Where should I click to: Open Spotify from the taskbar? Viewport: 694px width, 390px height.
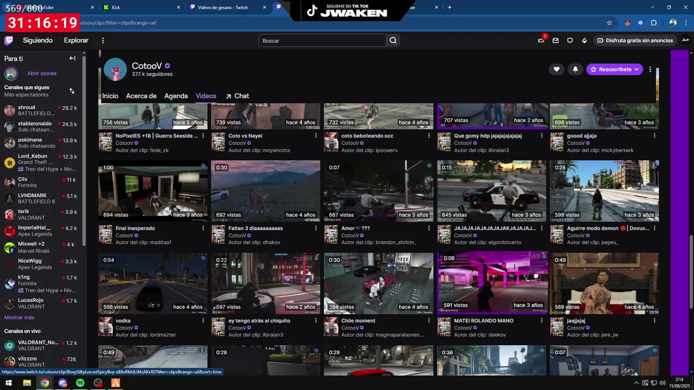point(80,383)
